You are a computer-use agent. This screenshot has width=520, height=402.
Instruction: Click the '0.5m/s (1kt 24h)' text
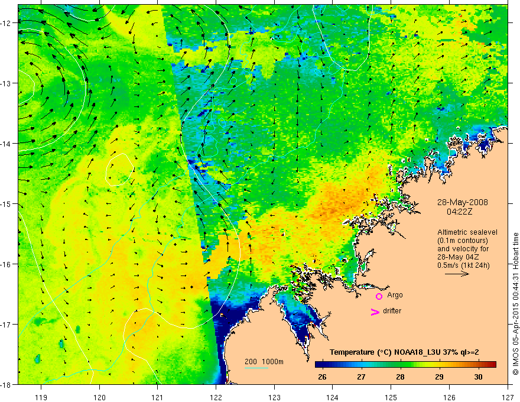pyautogui.click(x=463, y=265)
